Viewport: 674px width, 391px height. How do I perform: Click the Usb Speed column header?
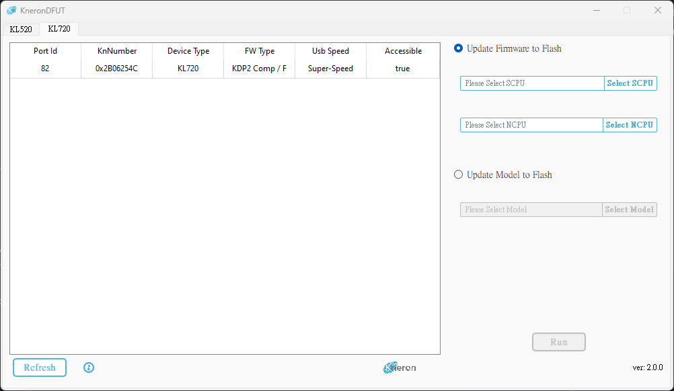pyautogui.click(x=330, y=51)
